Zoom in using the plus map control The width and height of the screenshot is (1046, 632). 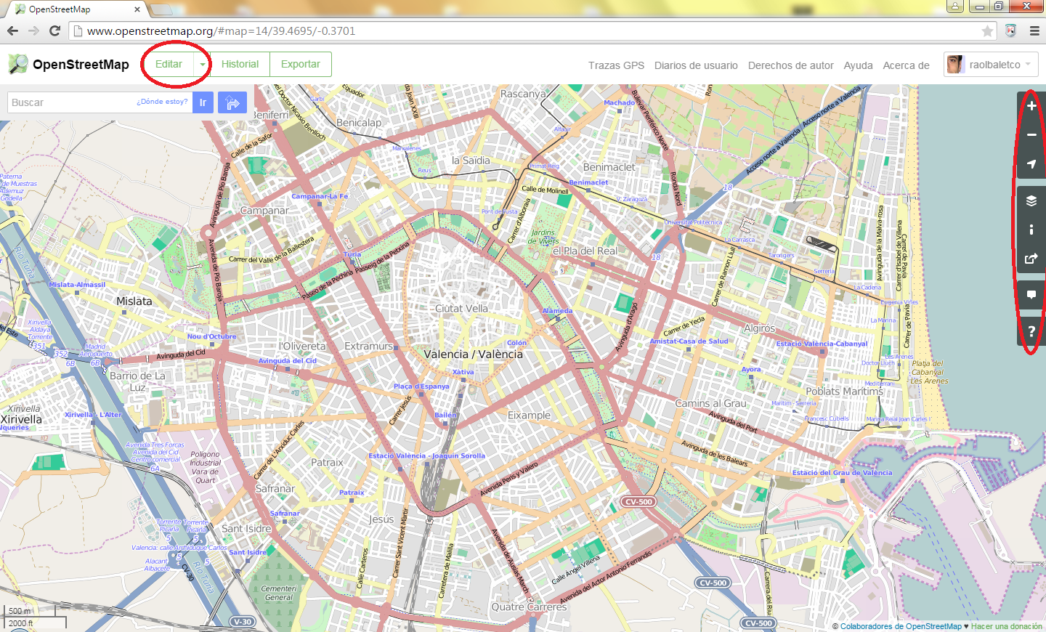(1031, 106)
